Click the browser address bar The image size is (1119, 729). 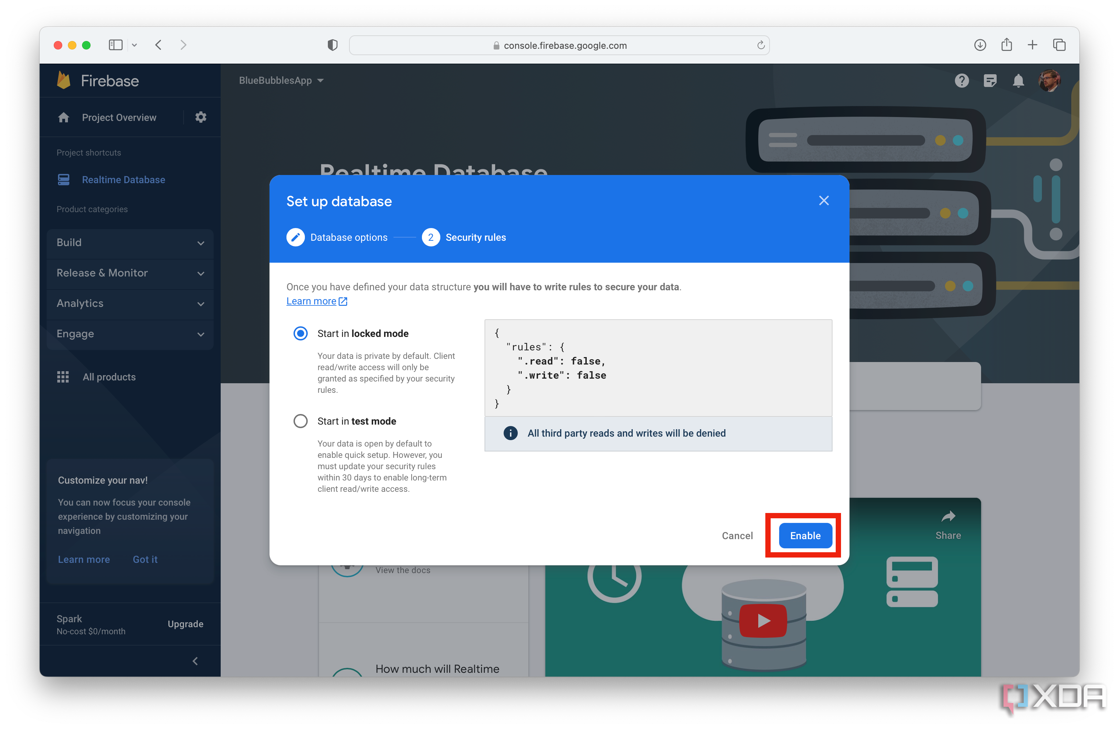tap(559, 45)
